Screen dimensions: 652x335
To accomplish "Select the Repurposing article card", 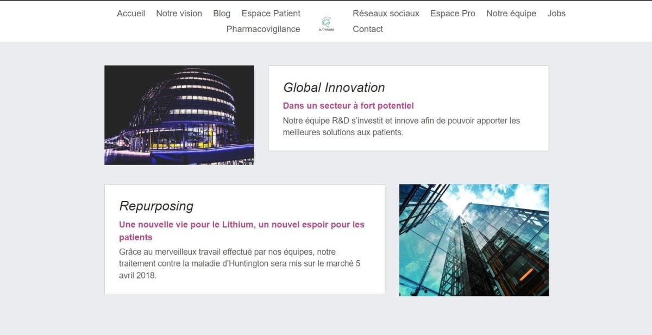I will point(244,239).
